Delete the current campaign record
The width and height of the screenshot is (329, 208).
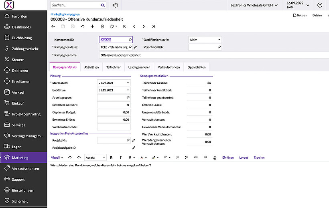[102, 26]
